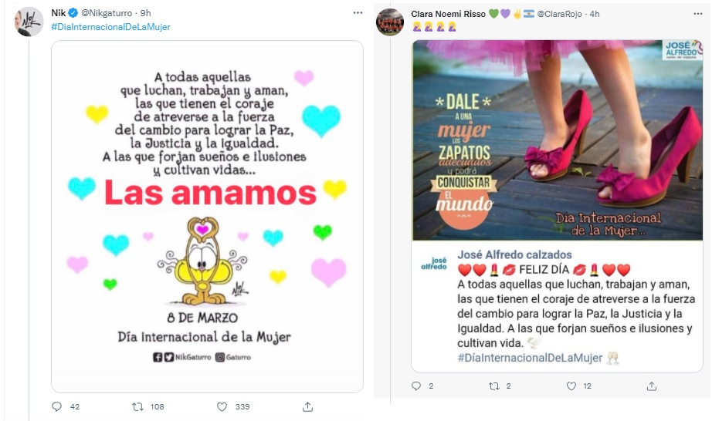Reply to Clara Noemi Risso's tweet
This screenshot has width=712, height=421.
pyautogui.click(x=416, y=386)
